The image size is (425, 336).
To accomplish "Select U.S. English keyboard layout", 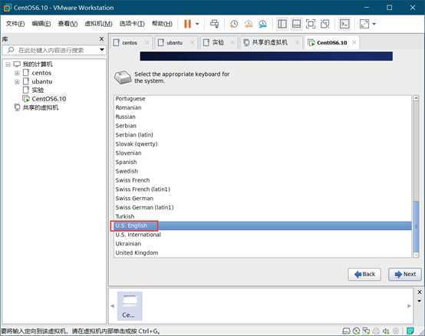I will pyautogui.click(x=262, y=226).
